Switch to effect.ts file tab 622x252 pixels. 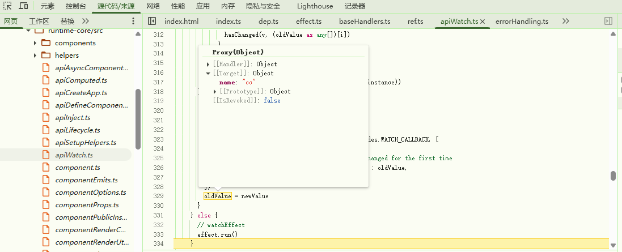[x=308, y=22]
